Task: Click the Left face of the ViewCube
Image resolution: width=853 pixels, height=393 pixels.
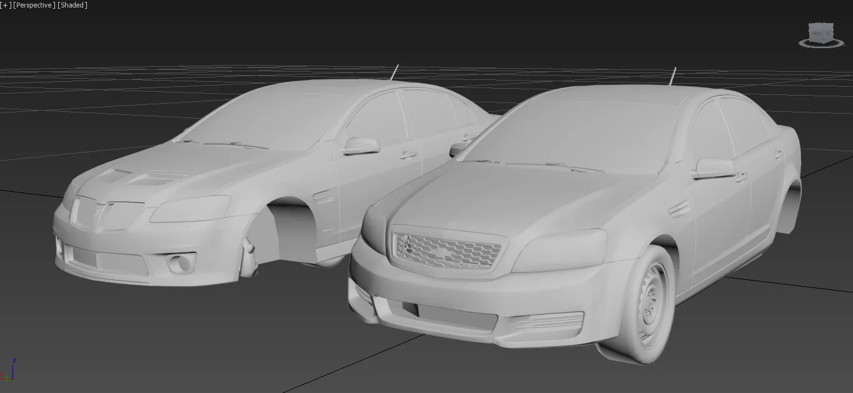Action: point(830,32)
